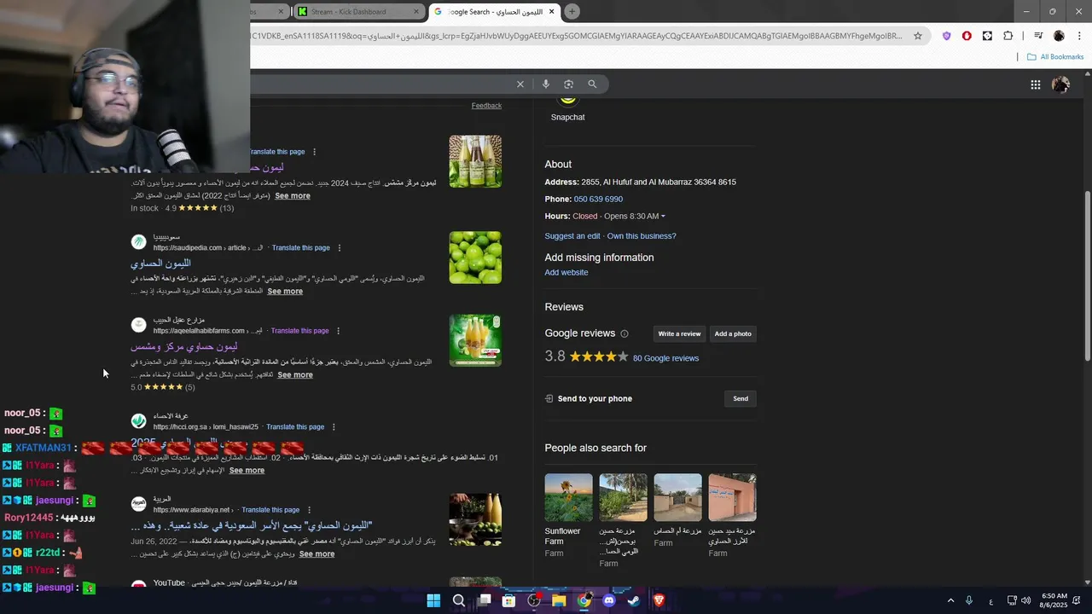Click Add website link
This screenshot has width=1092, height=614.
coord(566,273)
